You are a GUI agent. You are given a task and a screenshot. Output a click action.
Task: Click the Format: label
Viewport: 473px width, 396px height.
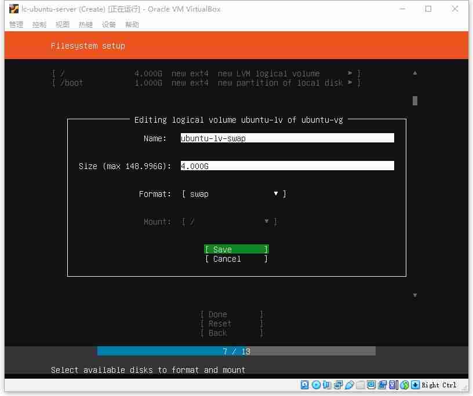coord(155,194)
